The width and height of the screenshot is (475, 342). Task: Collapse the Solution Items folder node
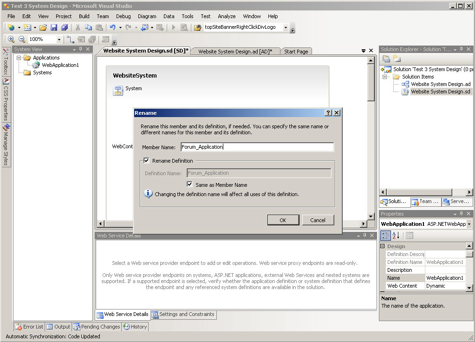coord(385,77)
